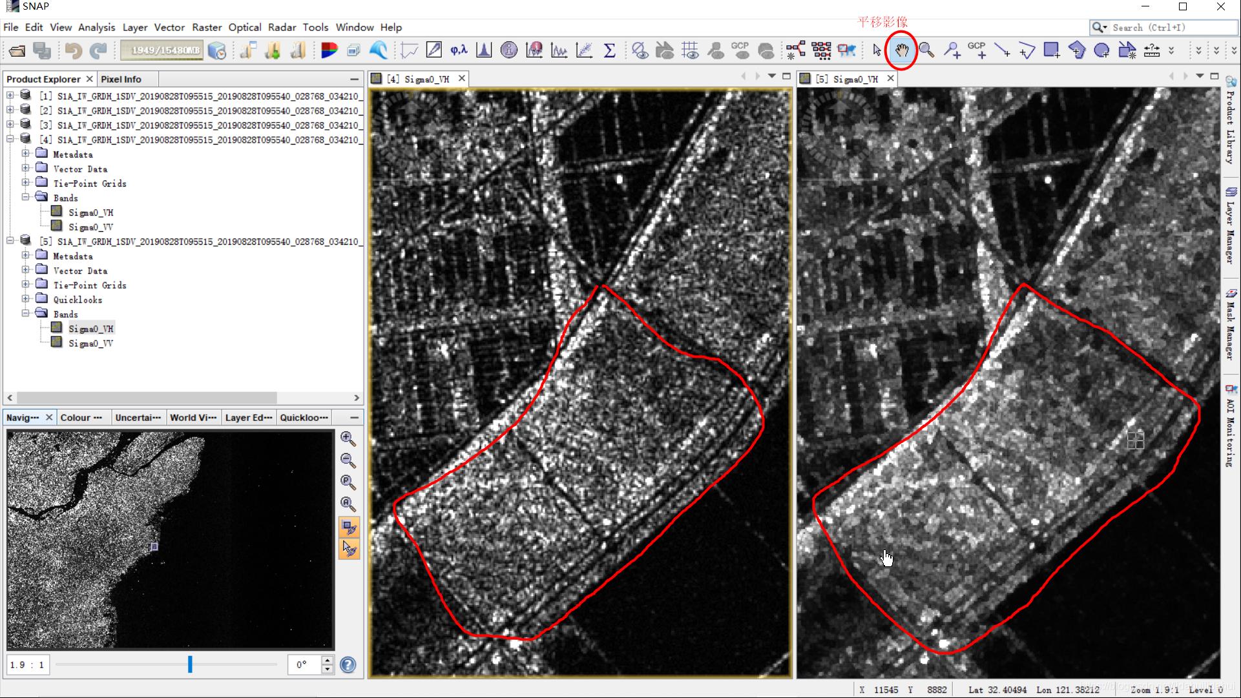Close the [5] Sigma0_VH image tab
This screenshot has height=698, width=1241.
tap(890, 78)
